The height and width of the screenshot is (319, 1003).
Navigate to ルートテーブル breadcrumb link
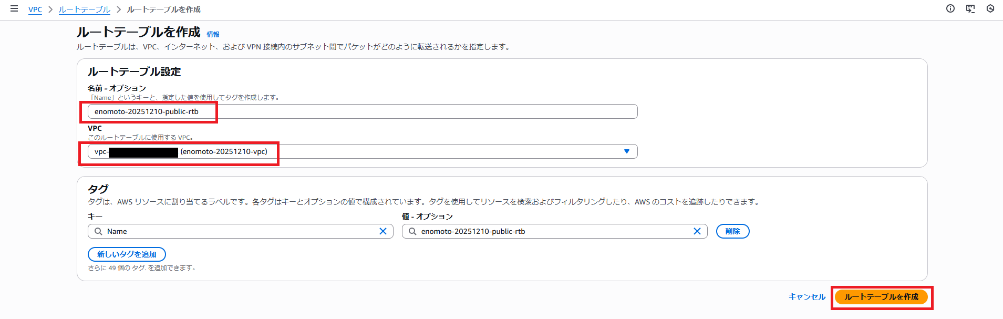(x=84, y=9)
